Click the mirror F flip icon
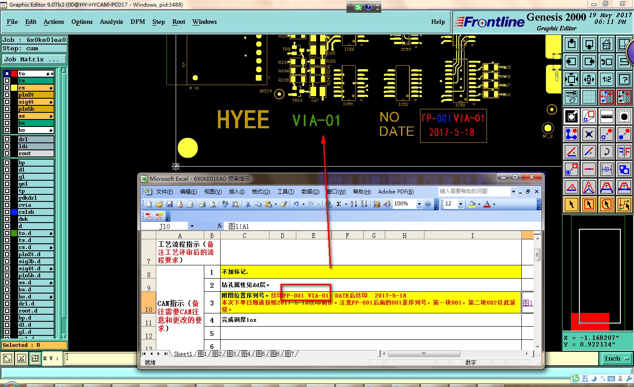634x387 pixels. [x=624, y=152]
